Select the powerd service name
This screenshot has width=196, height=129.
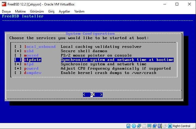point(31,69)
